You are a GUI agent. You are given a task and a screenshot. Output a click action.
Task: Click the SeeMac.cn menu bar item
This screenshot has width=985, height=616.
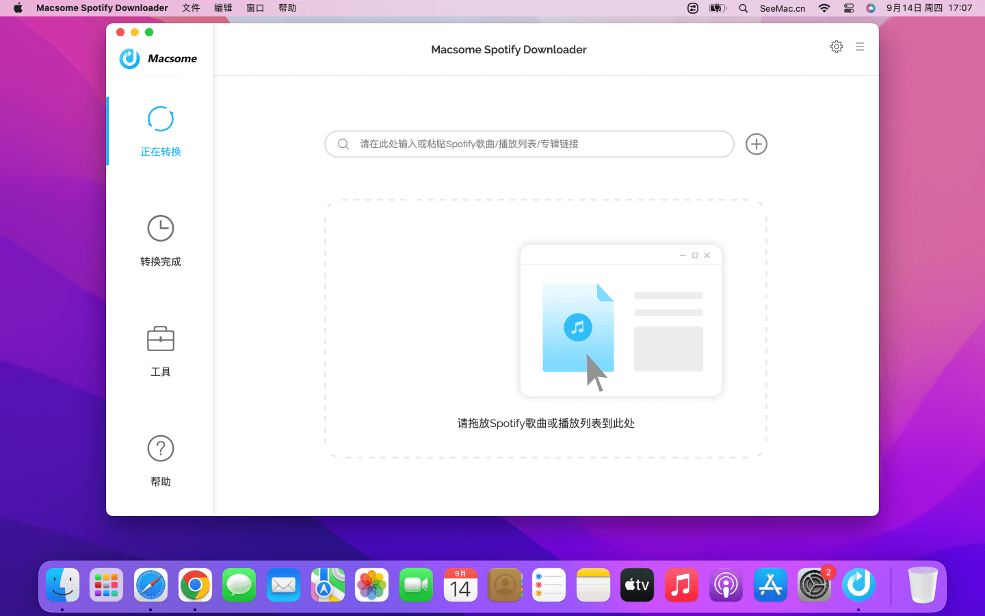point(783,8)
